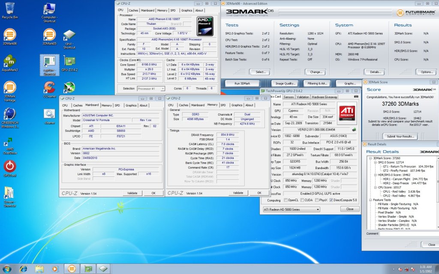
Task: Open the Hardware Giveaway tab in GPU-Z
Action: [324, 97]
